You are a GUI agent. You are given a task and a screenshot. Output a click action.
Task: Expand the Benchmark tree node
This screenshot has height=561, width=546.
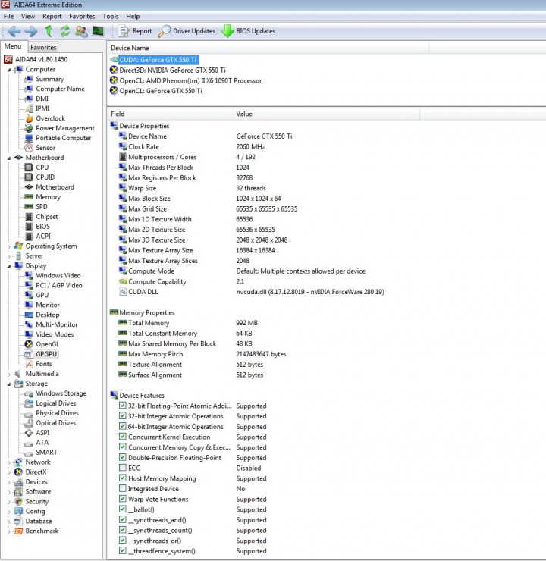point(9,531)
